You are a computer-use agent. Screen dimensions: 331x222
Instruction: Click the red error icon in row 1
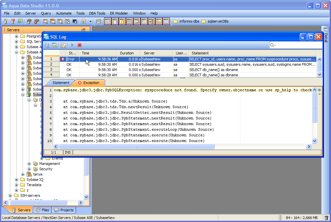63,59
